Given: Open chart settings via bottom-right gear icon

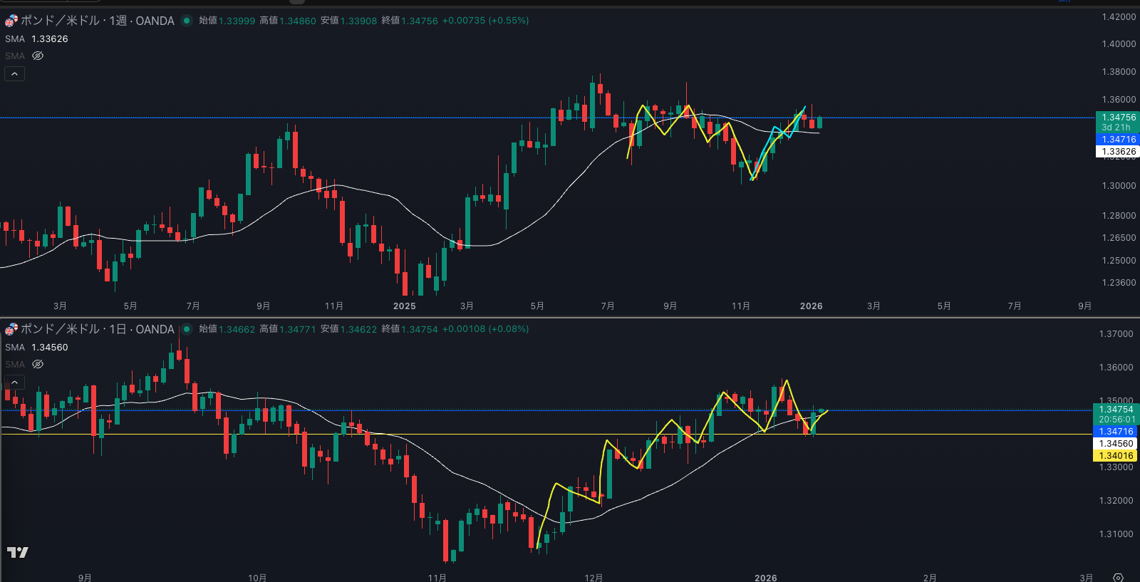Looking at the screenshot, I should (x=1118, y=577).
